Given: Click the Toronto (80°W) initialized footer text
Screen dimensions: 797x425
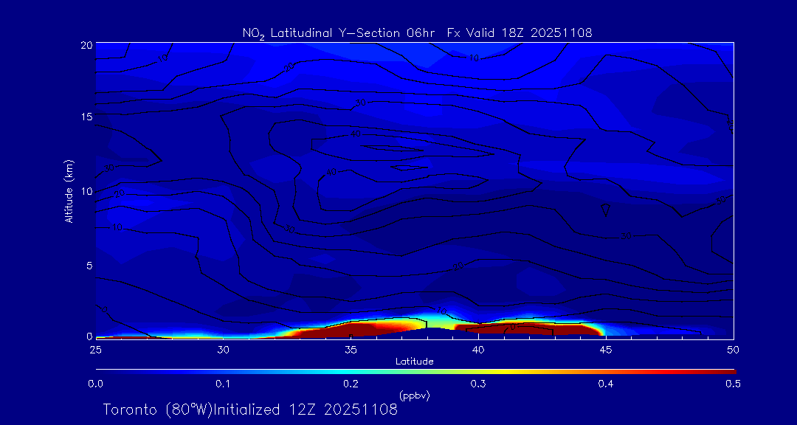Looking at the screenshot, I should (250, 410).
